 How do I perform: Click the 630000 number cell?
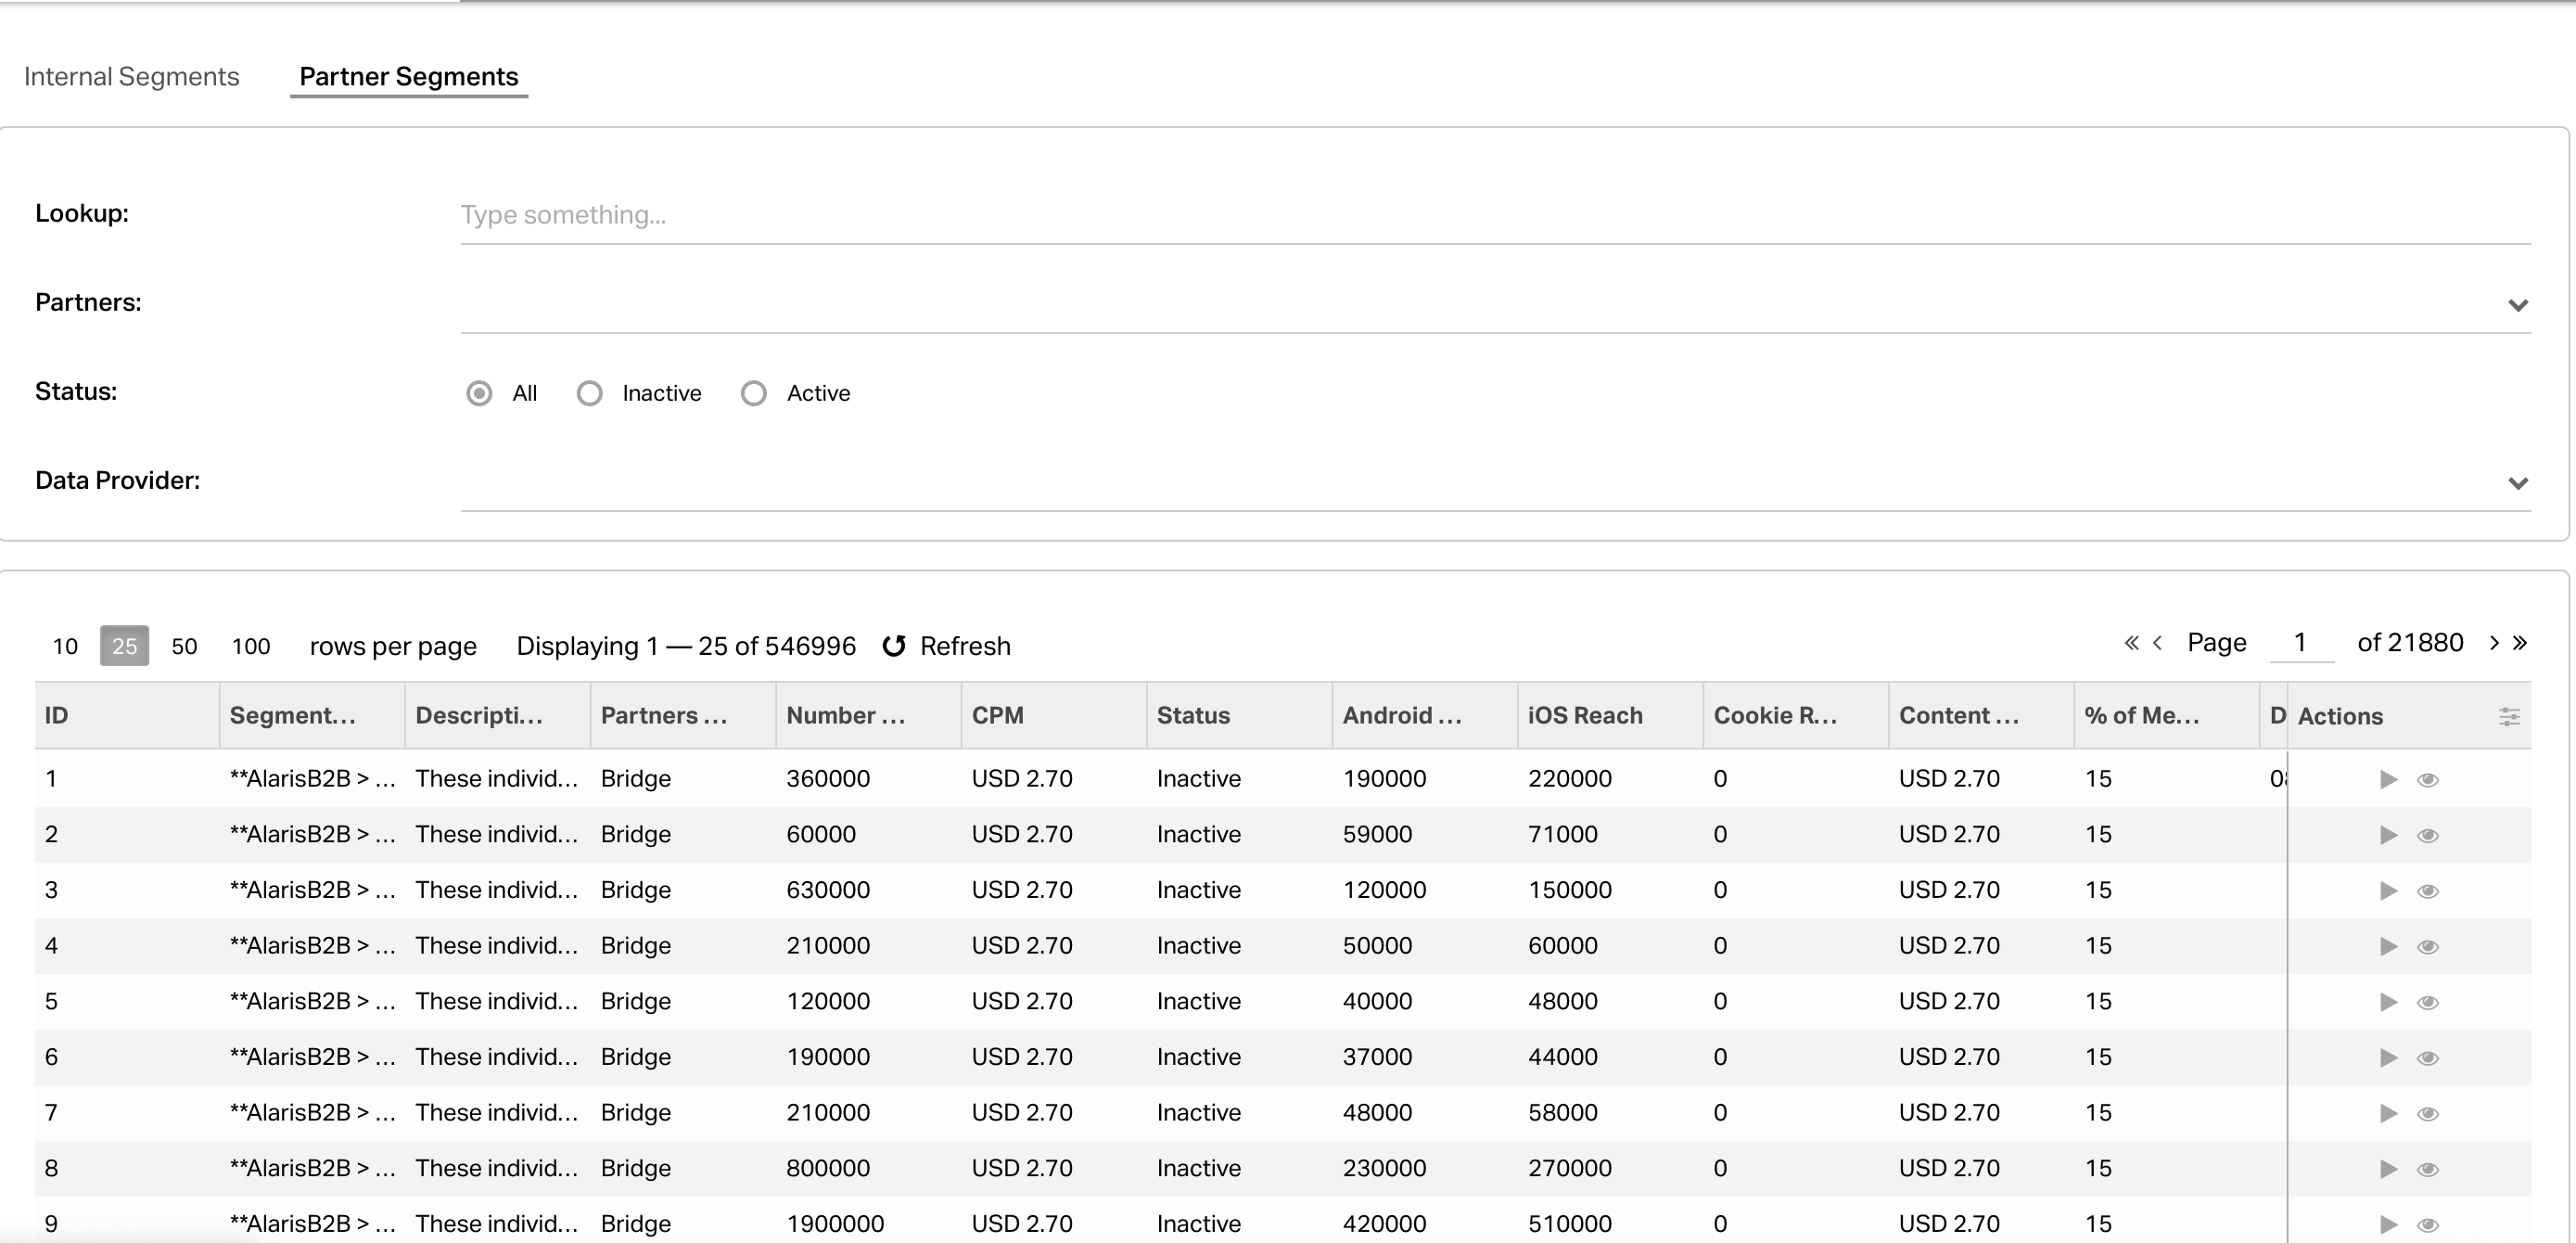(828, 890)
